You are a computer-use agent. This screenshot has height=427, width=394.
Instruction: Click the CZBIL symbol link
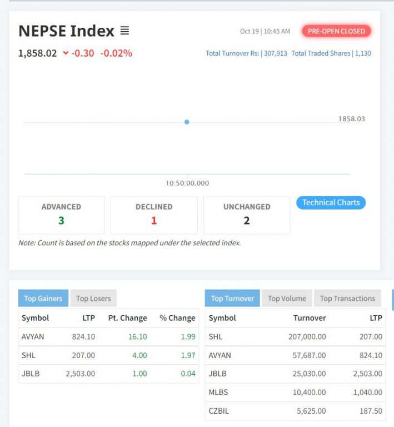point(218,411)
